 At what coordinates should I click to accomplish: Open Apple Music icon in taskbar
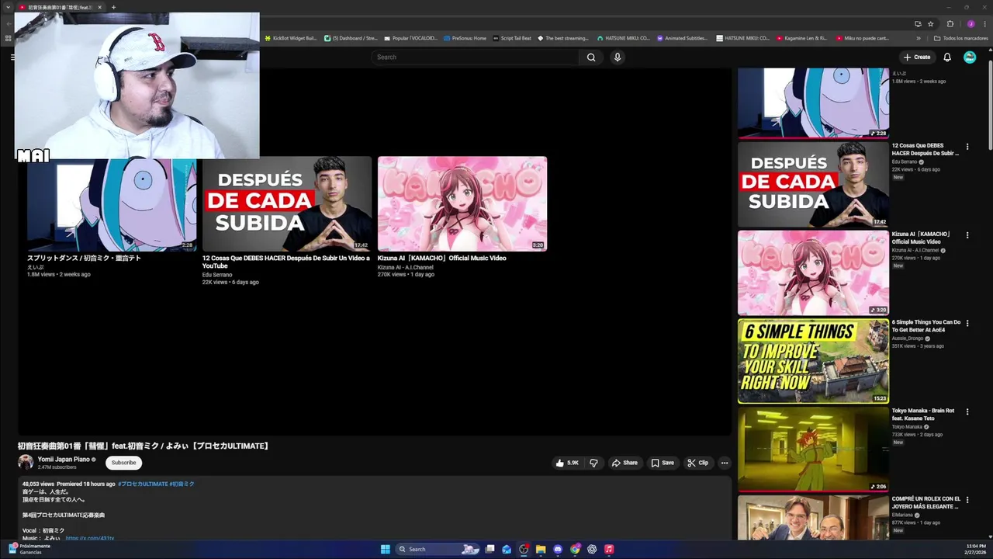(609, 549)
